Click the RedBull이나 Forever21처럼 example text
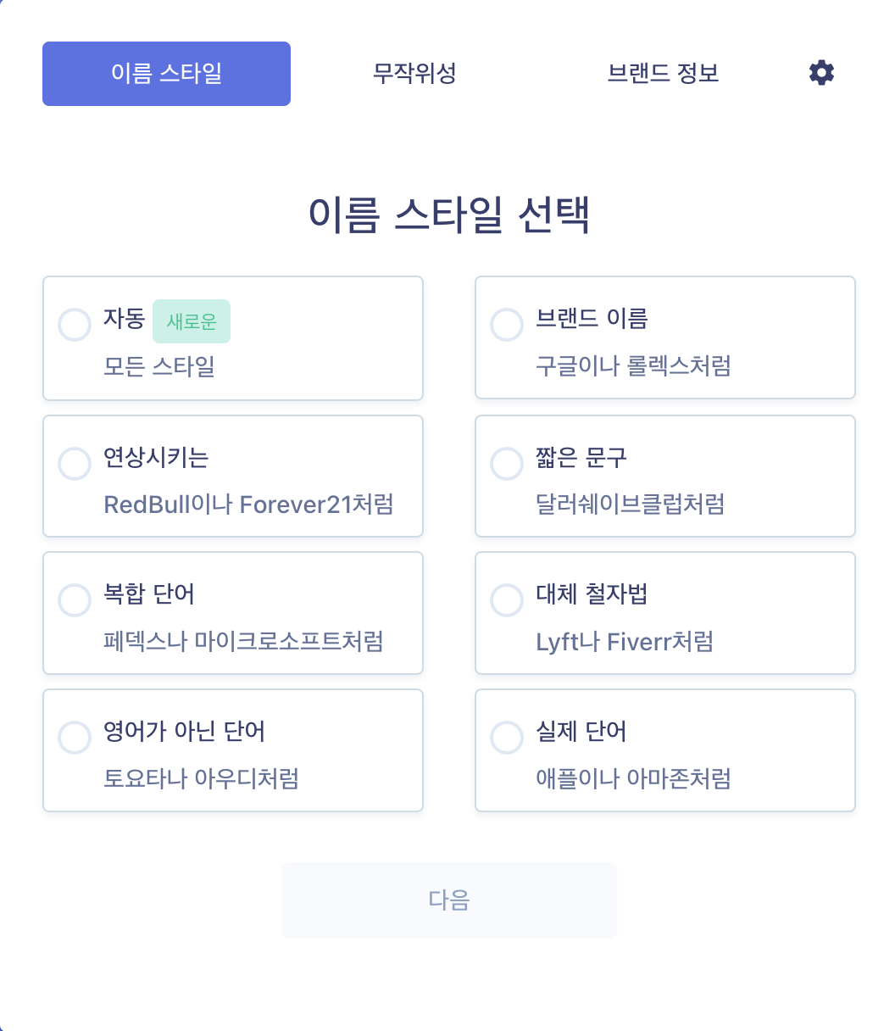895x1031 pixels. (x=248, y=504)
